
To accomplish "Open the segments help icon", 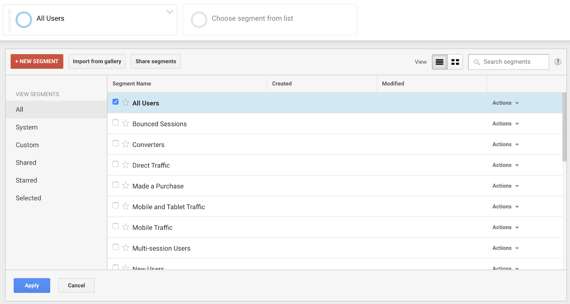I will pyautogui.click(x=558, y=62).
